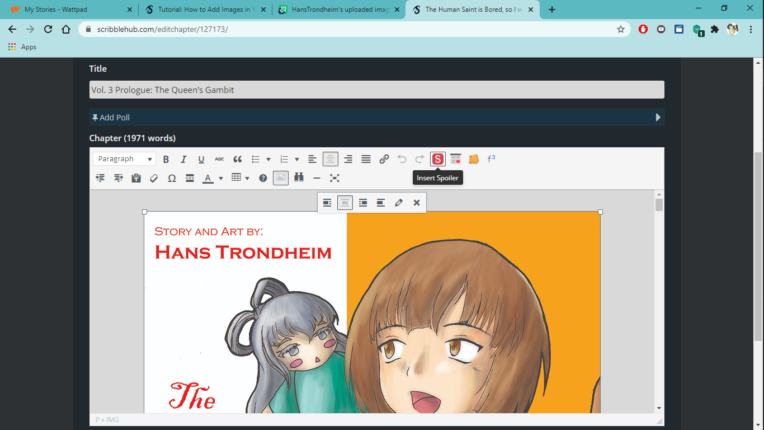Click the chapter title field

pyautogui.click(x=376, y=89)
